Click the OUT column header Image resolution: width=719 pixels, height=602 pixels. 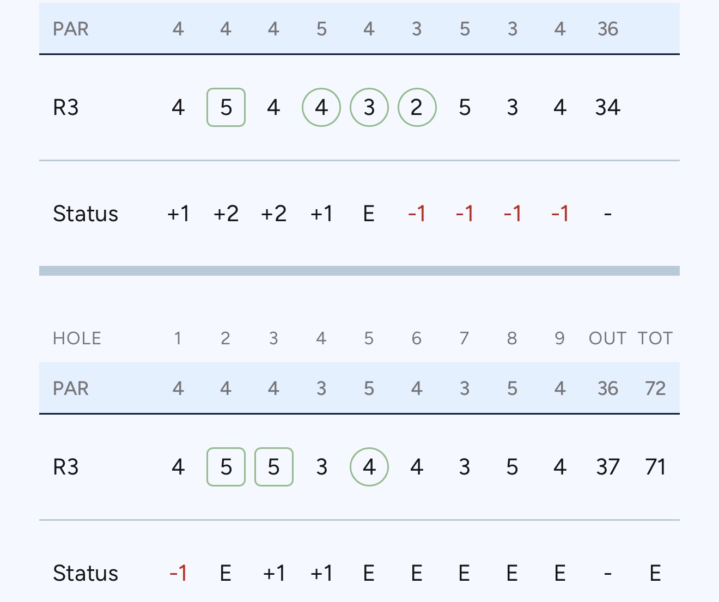point(607,338)
